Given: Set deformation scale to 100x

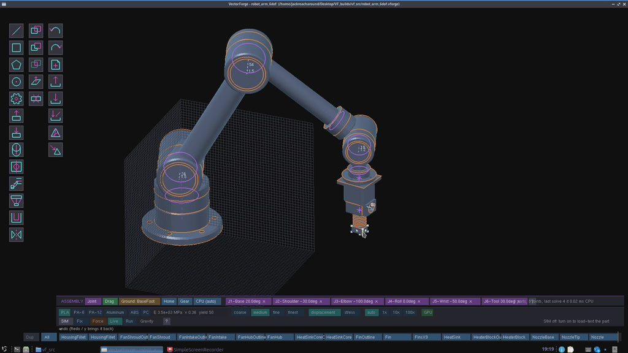Looking at the screenshot, I should [410, 312].
